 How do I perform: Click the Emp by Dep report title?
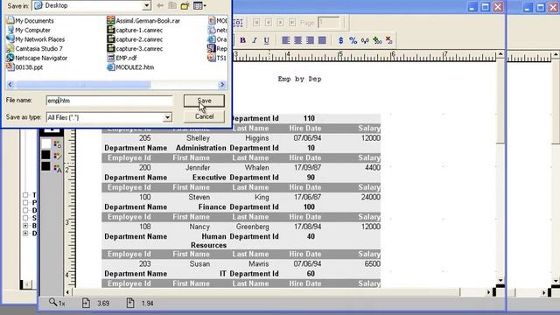[x=299, y=79]
